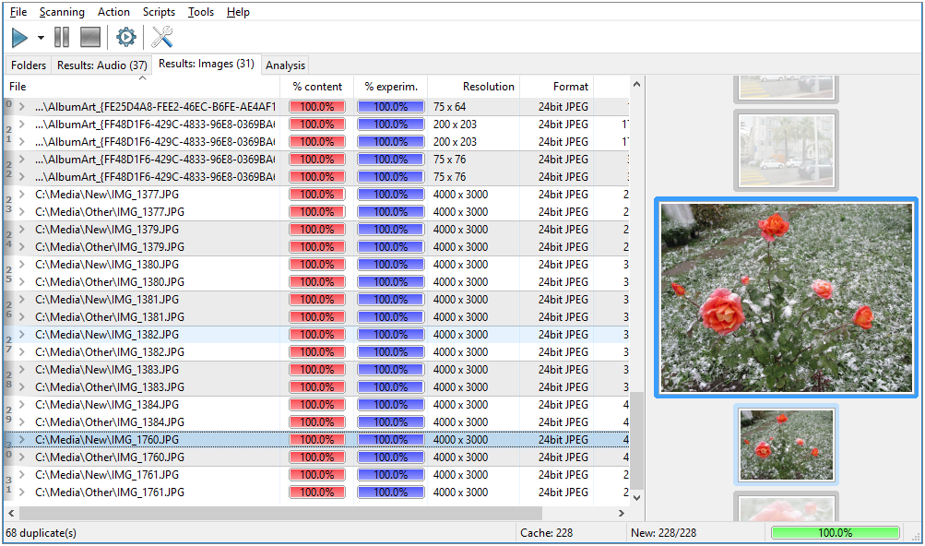The height and width of the screenshot is (546, 925).
Task: Select the small rose thumbnail below the preview
Action: [787, 445]
